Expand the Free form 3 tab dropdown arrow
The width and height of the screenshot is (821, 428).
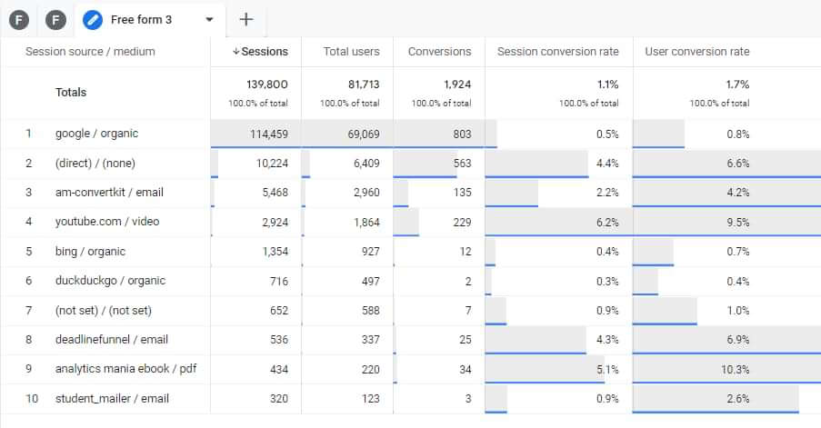pyautogui.click(x=210, y=19)
